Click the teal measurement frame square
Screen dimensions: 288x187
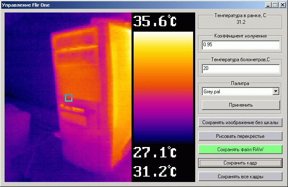pos(69,98)
